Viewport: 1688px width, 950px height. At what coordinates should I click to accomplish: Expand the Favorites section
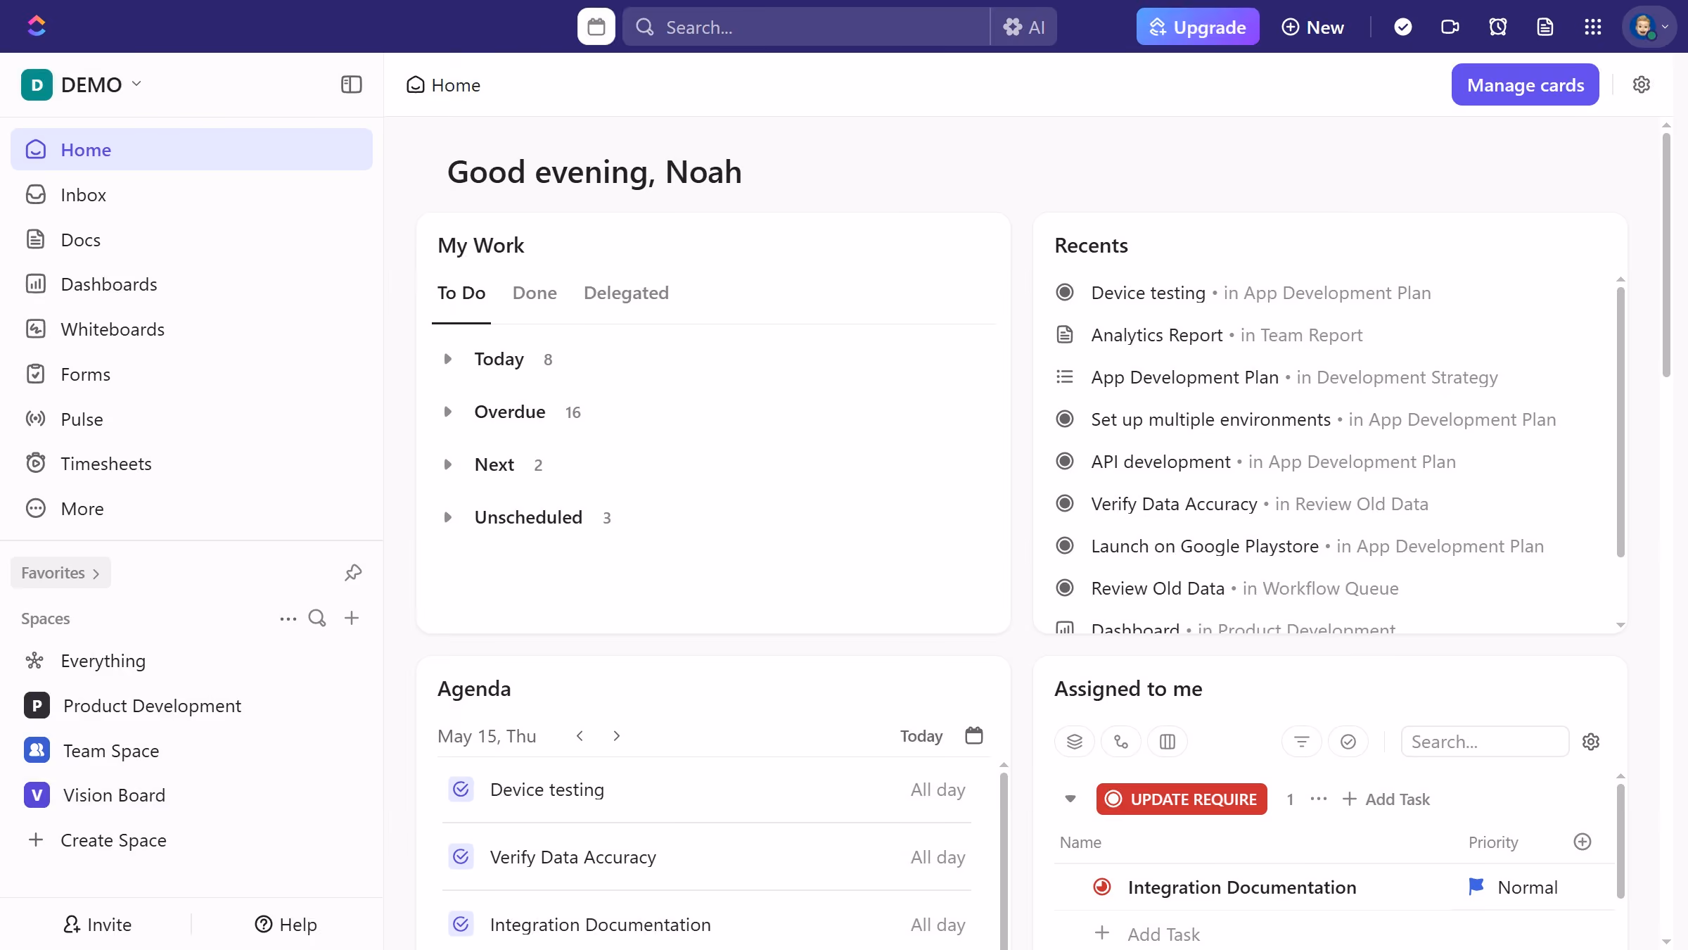(x=60, y=573)
